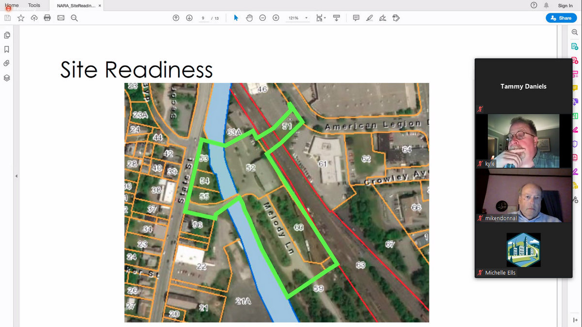Star this file as a favorite

pyautogui.click(x=21, y=18)
